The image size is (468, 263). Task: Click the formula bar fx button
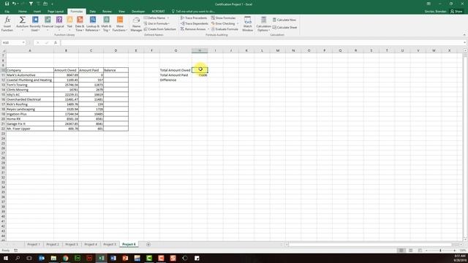point(56,42)
